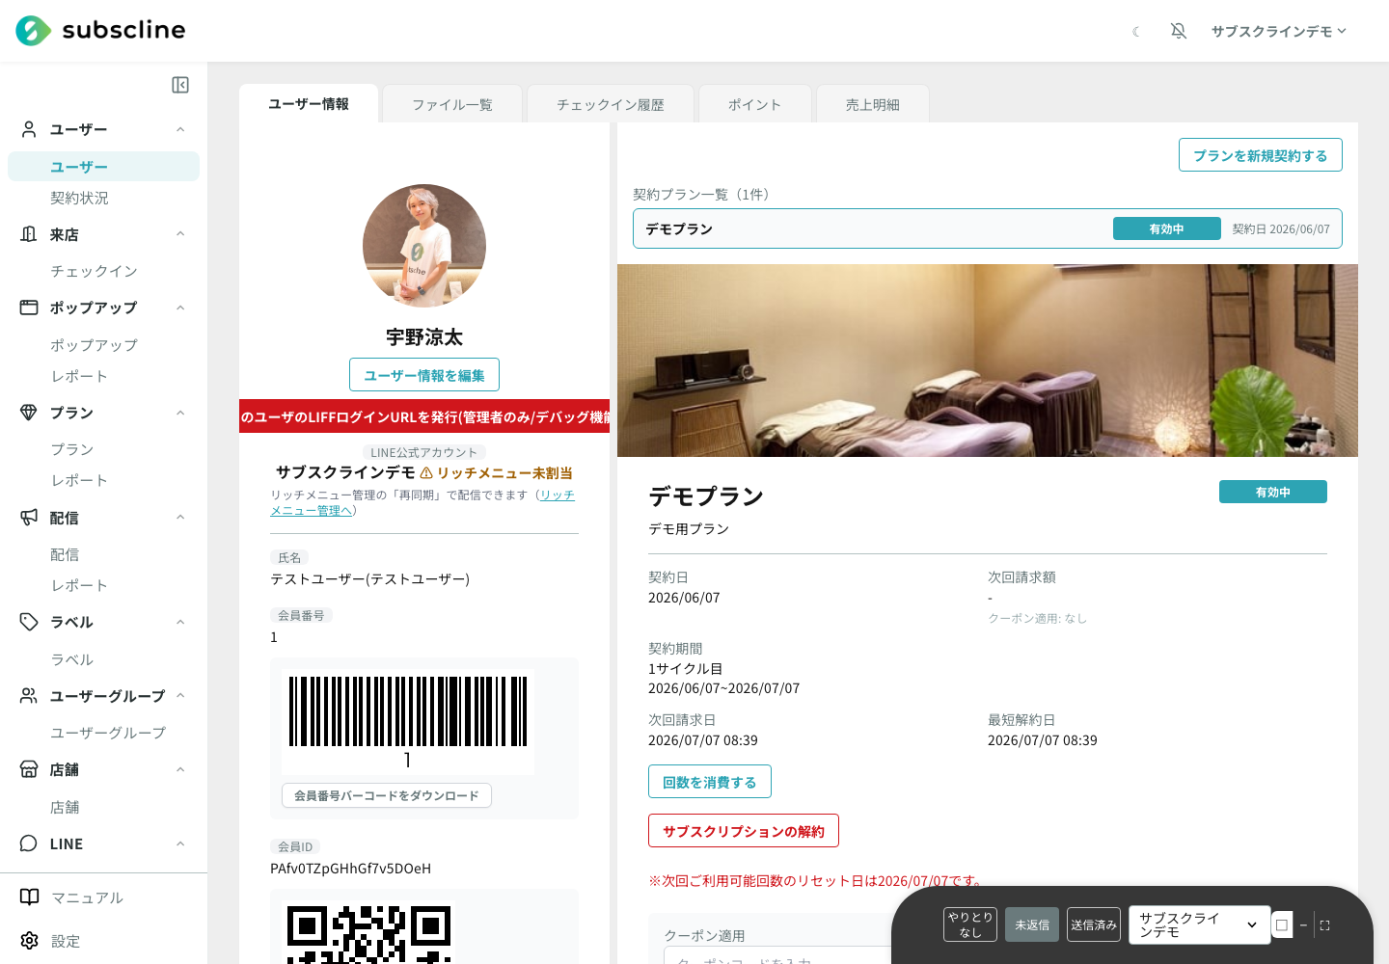Open 契約状況 in the sidebar
Screen dimensions: 1389x964
79,198
